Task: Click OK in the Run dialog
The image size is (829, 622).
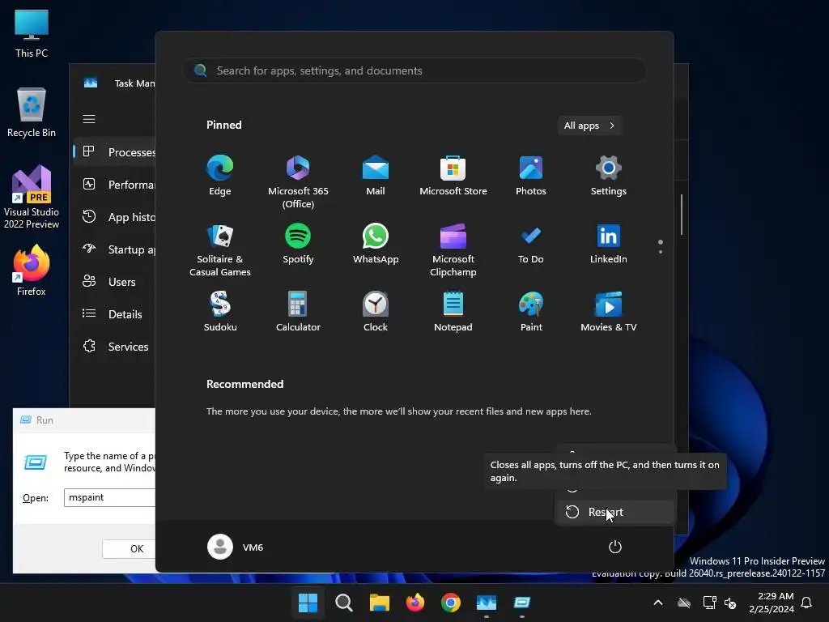Action: [x=129, y=549]
